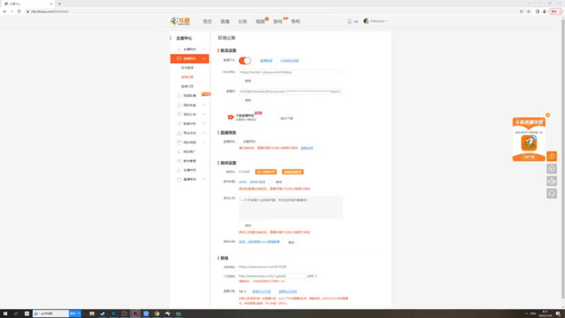Click the orange play icon on right sidebar
The height and width of the screenshot is (318, 565).
click(552, 156)
